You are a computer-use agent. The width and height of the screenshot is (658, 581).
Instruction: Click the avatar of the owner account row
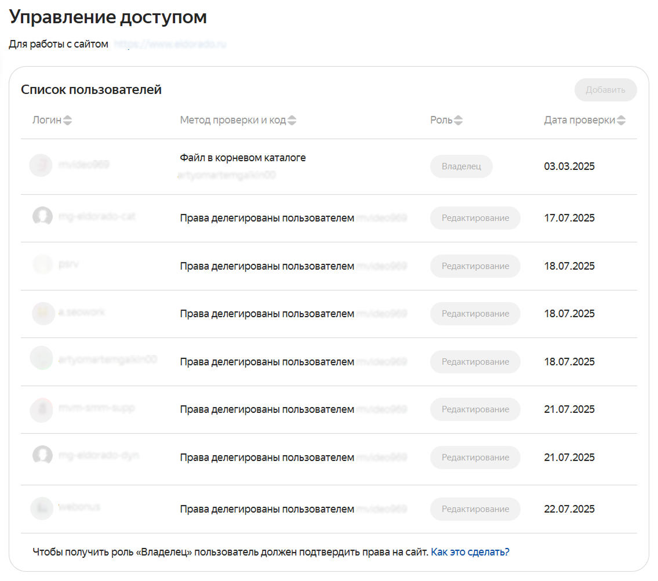click(41, 165)
